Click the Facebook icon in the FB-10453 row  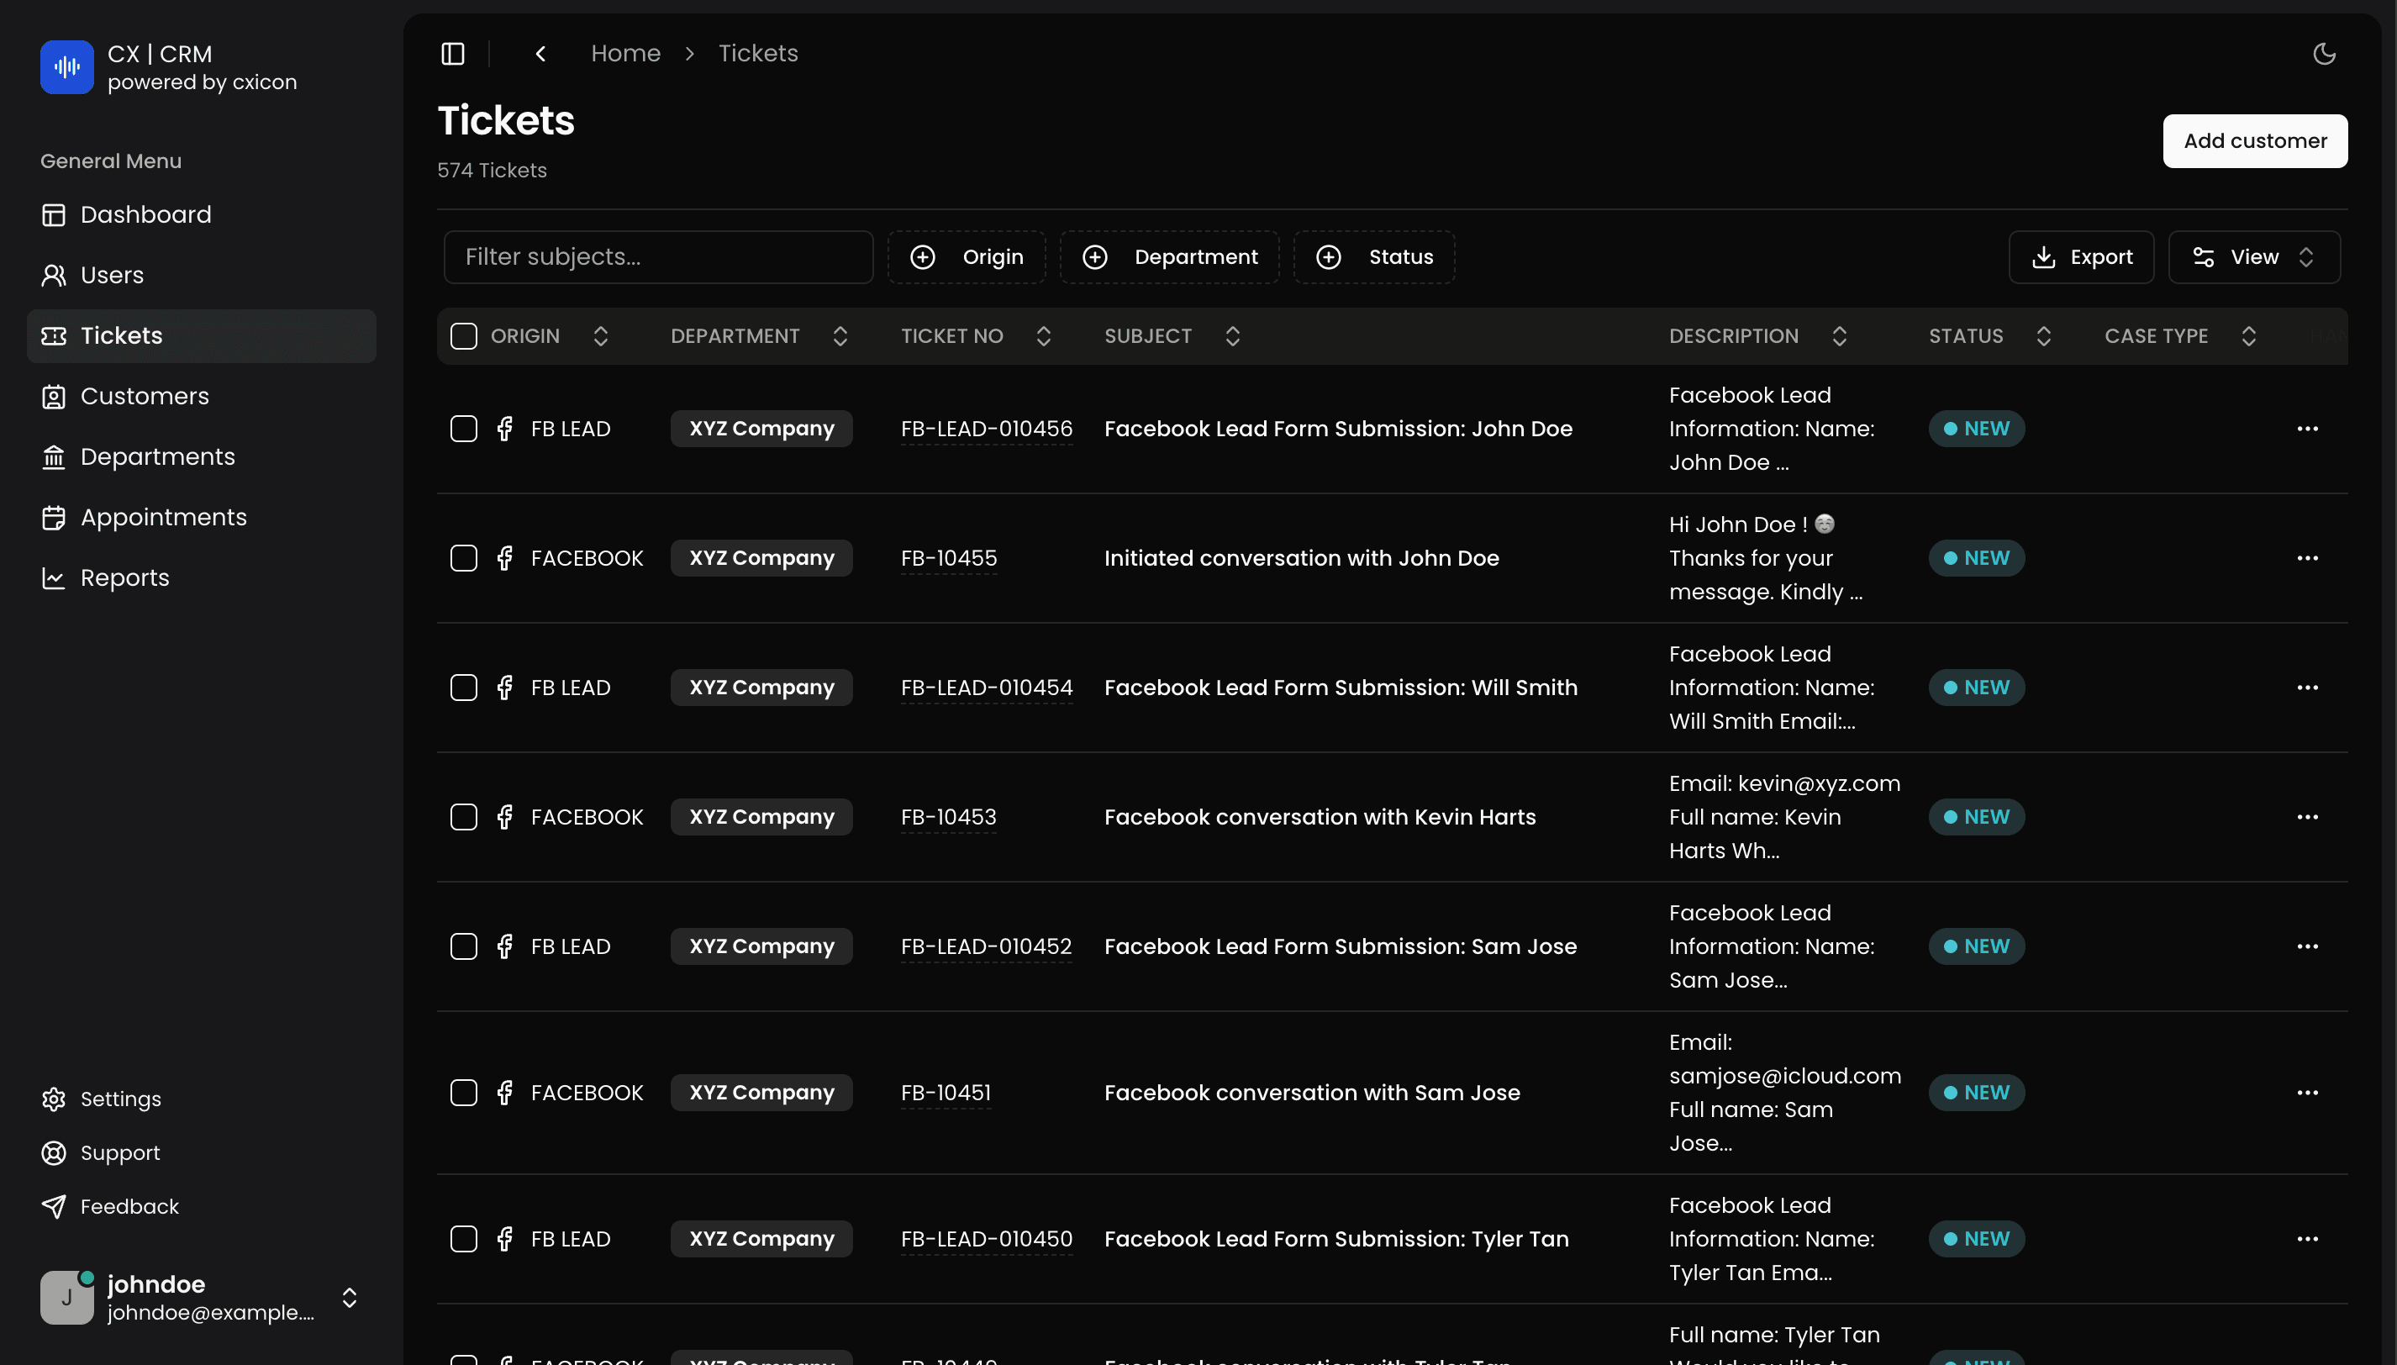click(504, 817)
